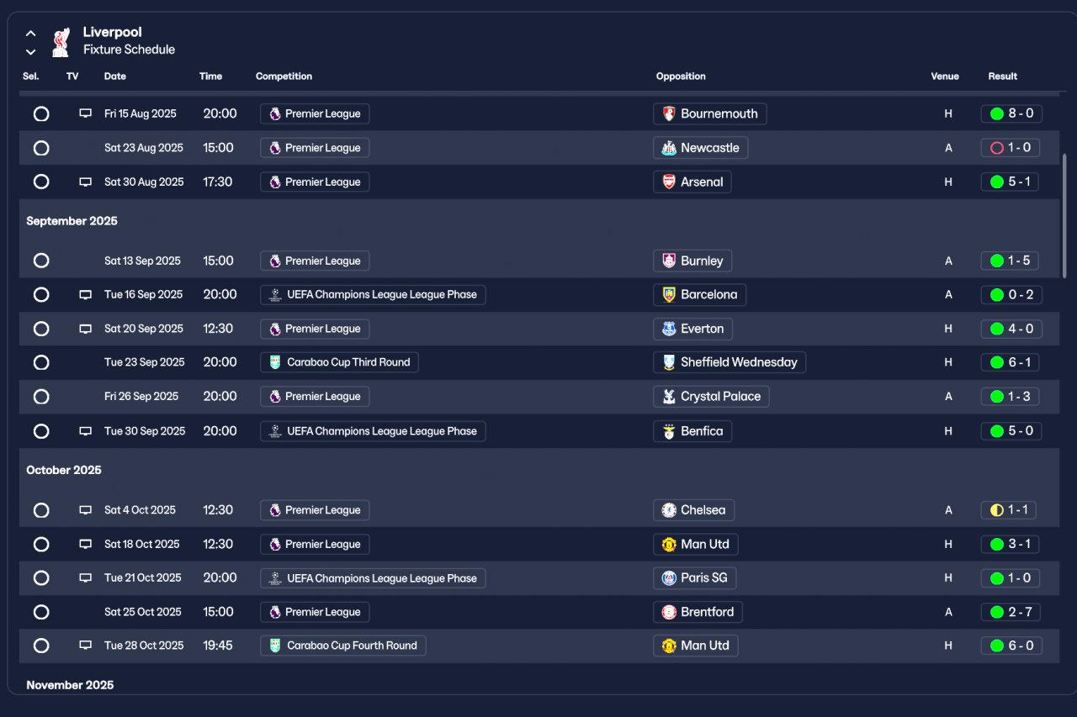Screen dimensions: 1077x717
Task: Select the Newcastle fixture radio button
Action: pos(41,148)
